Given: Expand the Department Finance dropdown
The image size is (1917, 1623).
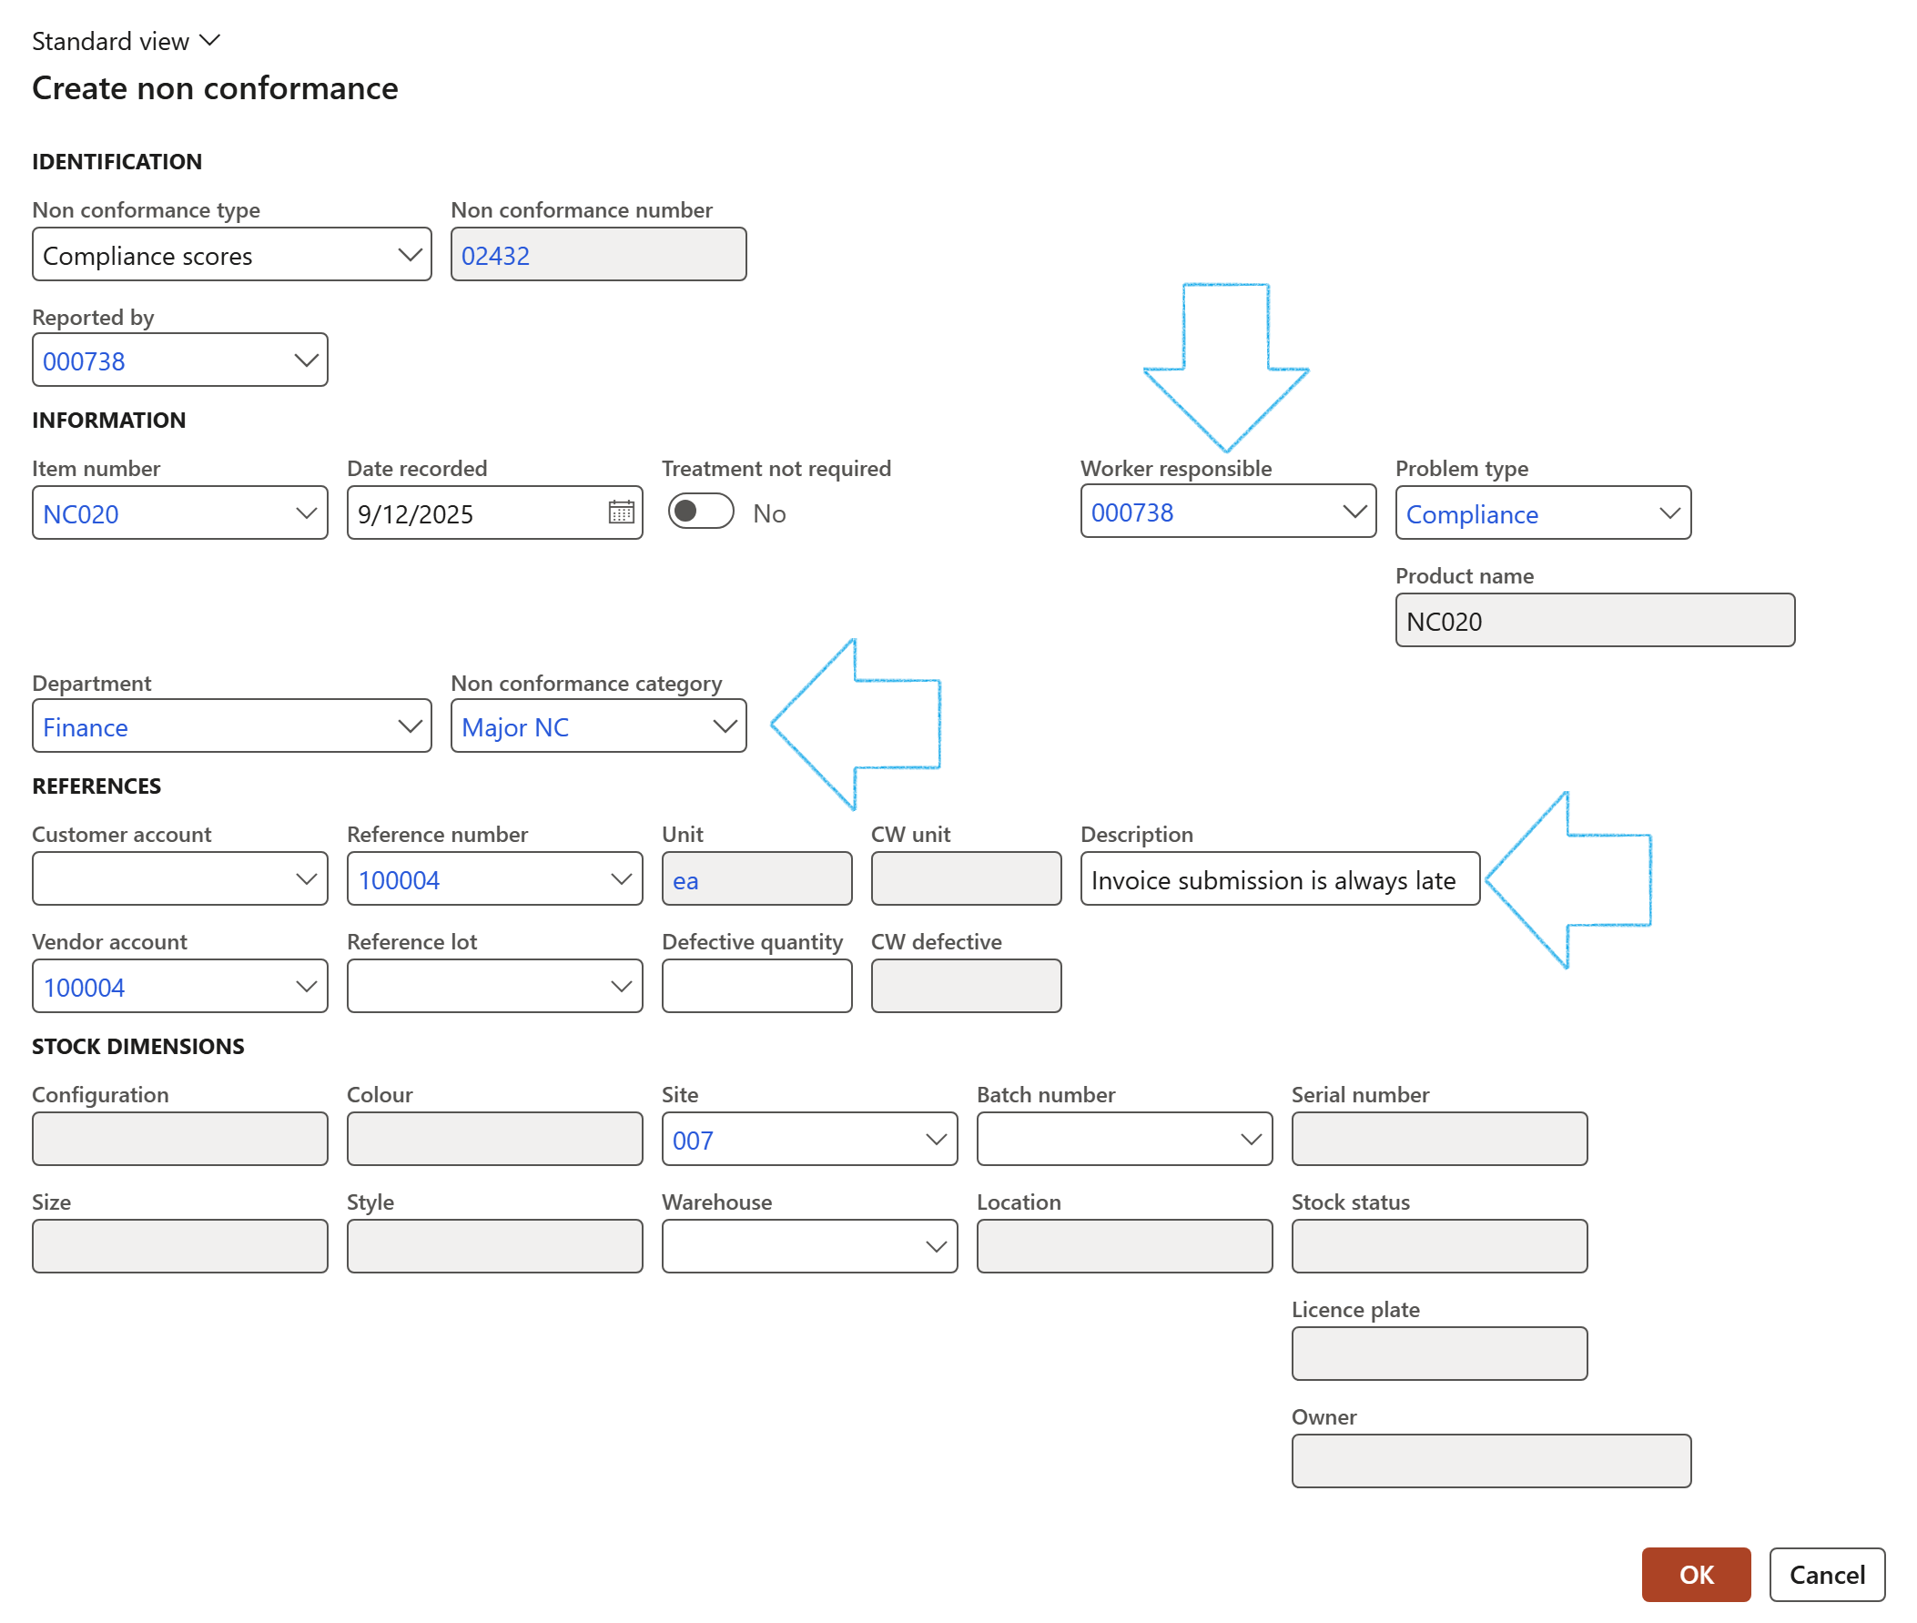Looking at the screenshot, I should click(x=410, y=727).
